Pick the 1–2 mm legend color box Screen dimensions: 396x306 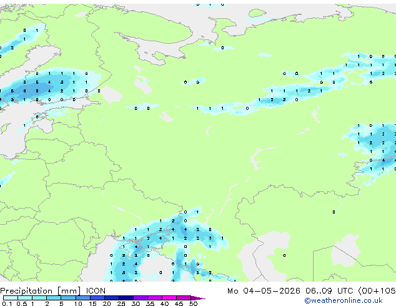click(x=39, y=298)
